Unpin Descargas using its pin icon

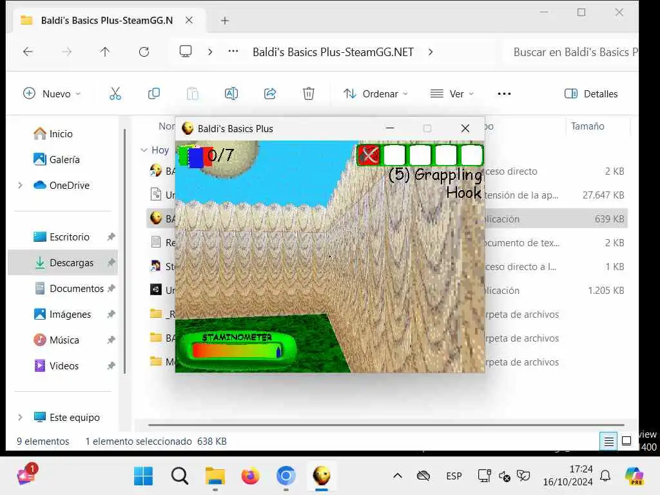click(111, 263)
